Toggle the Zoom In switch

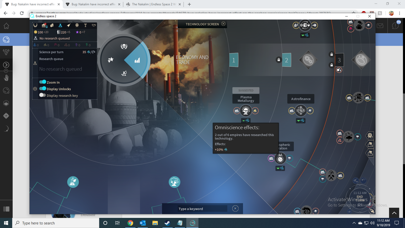point(43,82)
